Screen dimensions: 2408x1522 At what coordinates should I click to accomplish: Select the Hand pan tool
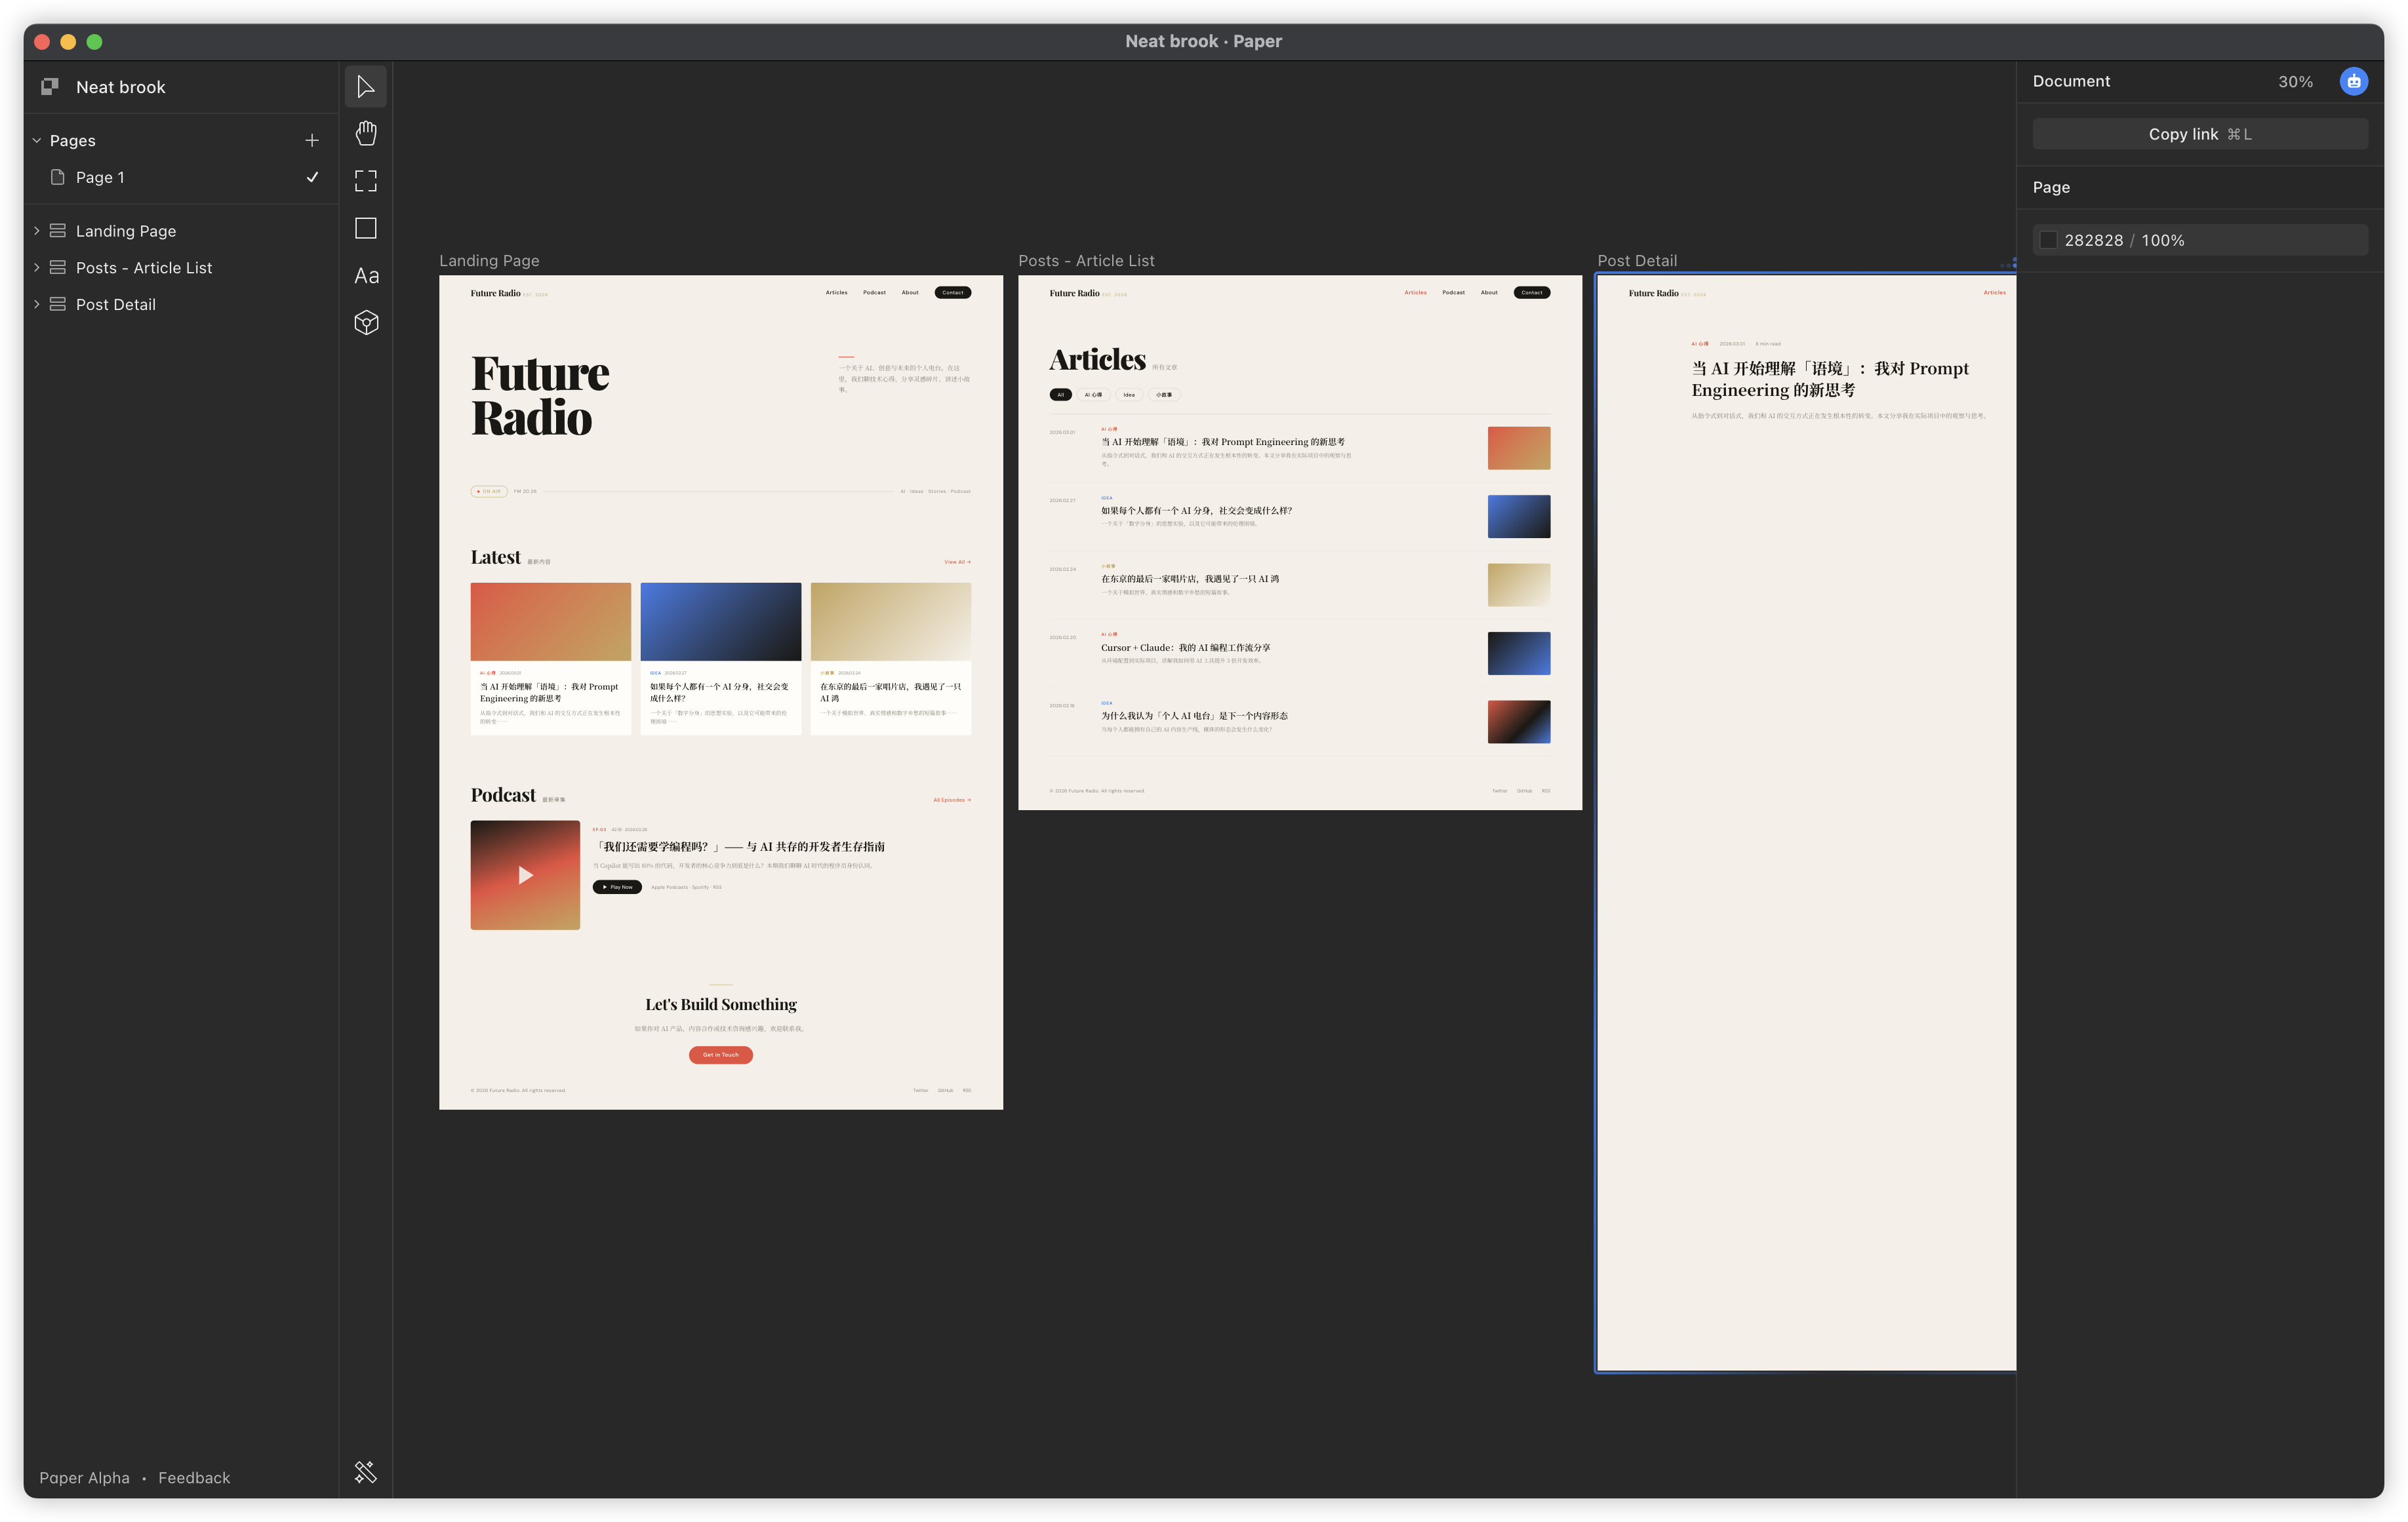click(366, 134)
